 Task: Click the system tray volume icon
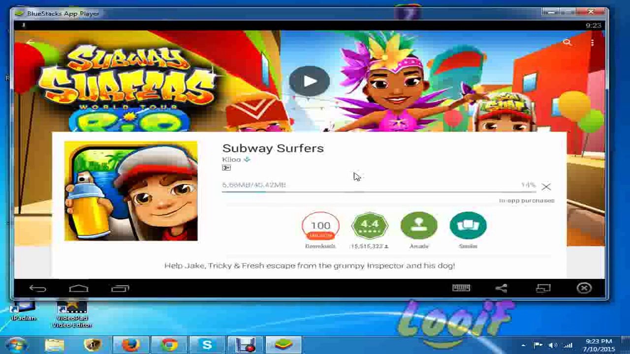pos(553,345)
